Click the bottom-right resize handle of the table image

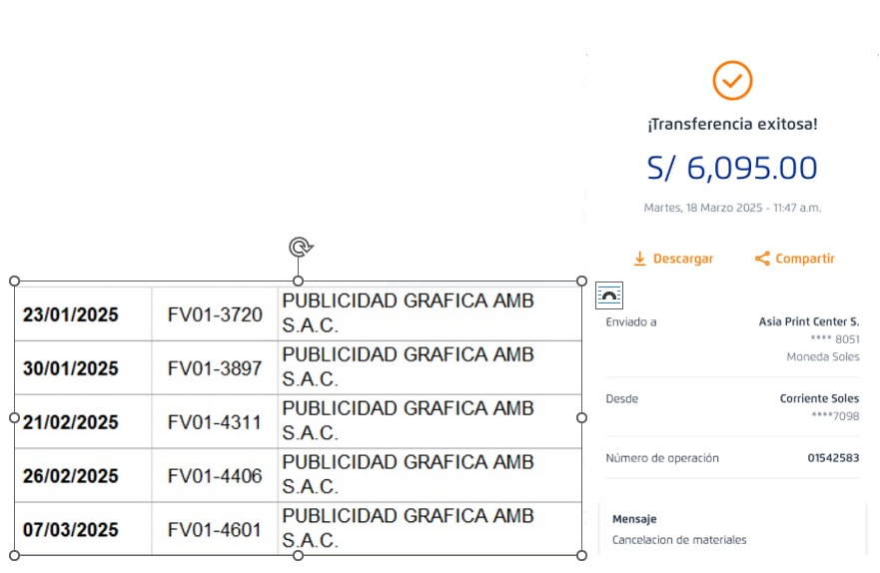click(582, 555)
